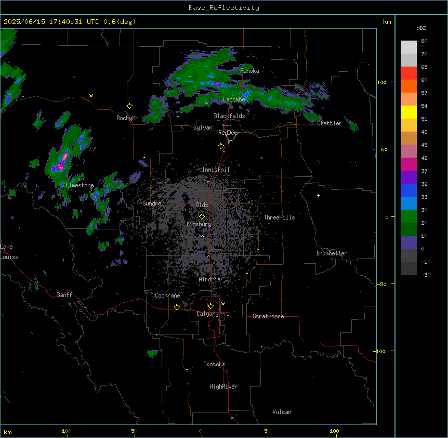The height and width of the screenshot is (438, 448).
Task: Click the Lacombe city label
Action: (234, 99)
